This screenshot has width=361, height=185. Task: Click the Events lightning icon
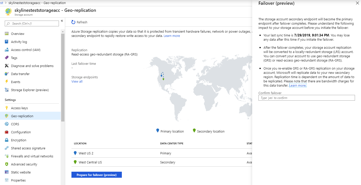coord(7,82)
